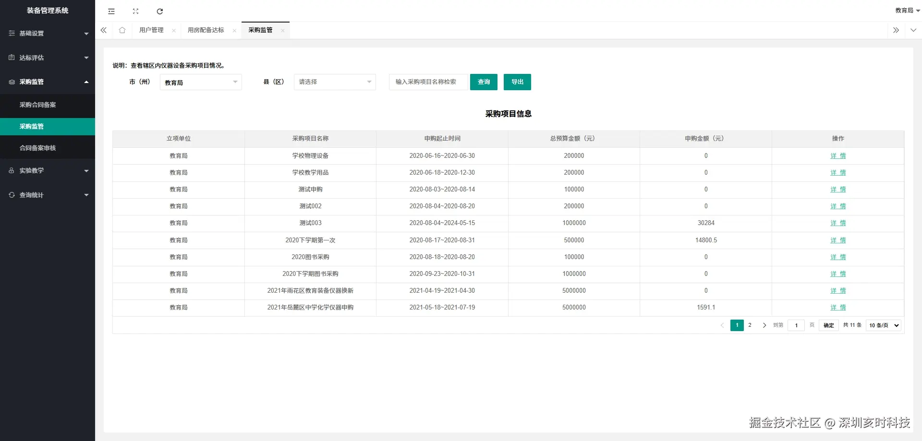Open 采购合同备案 submenu item
922x441 pixels.
[48, 105]
